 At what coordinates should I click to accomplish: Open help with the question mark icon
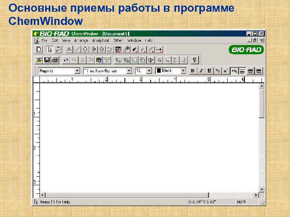click(195, 60)
